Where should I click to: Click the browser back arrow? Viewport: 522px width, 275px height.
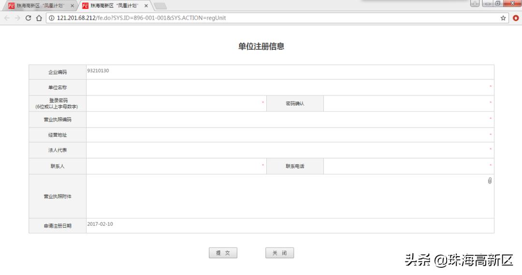pyautogui.click(x=7, y=18)
